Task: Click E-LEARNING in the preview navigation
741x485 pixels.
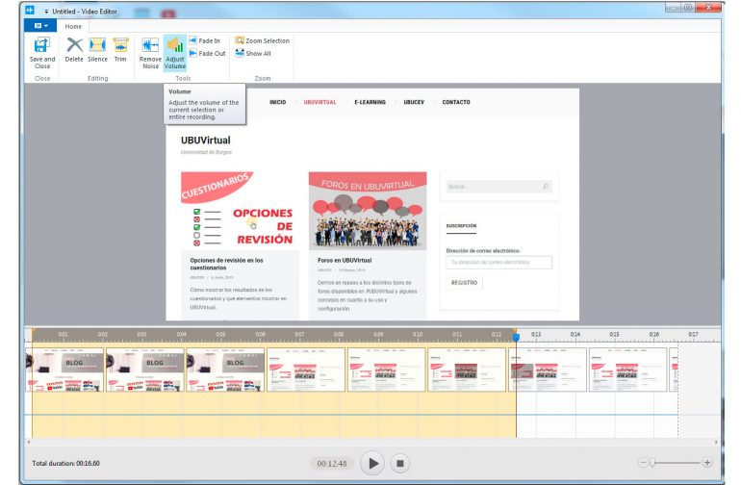Action: coord(370,102)
